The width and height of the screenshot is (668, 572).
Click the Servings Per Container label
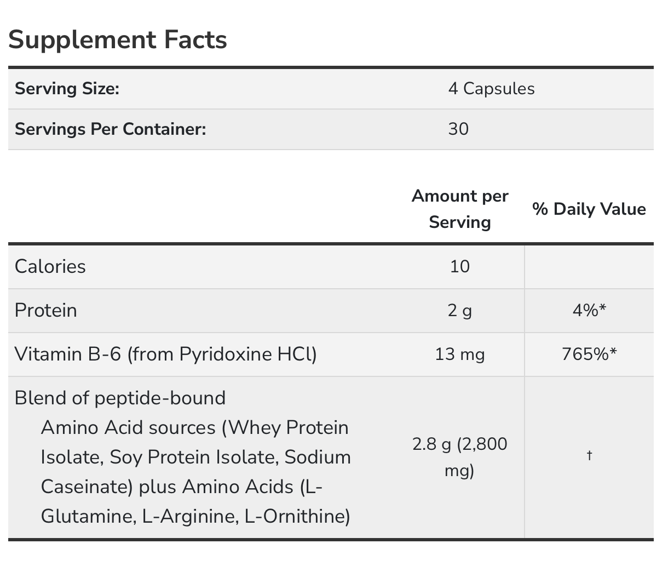(110, 129)
